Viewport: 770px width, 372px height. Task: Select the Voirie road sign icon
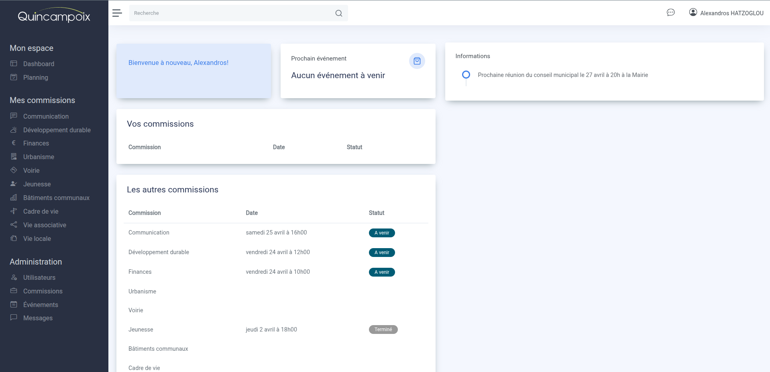click(14, 170)
